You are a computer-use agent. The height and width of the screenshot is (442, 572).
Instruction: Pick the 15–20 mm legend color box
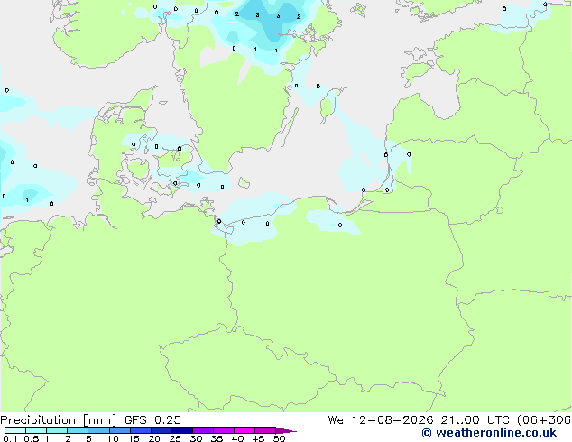(140, 430)
